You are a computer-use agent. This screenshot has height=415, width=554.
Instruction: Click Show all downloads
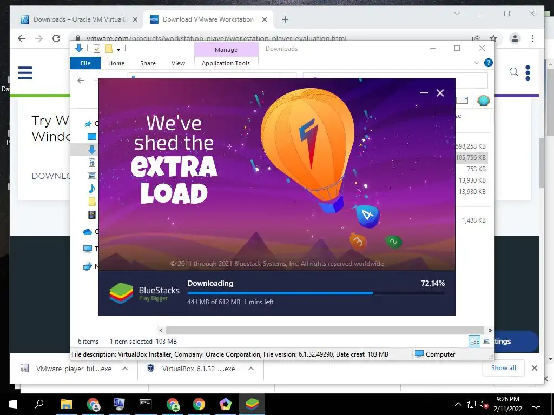504,367
